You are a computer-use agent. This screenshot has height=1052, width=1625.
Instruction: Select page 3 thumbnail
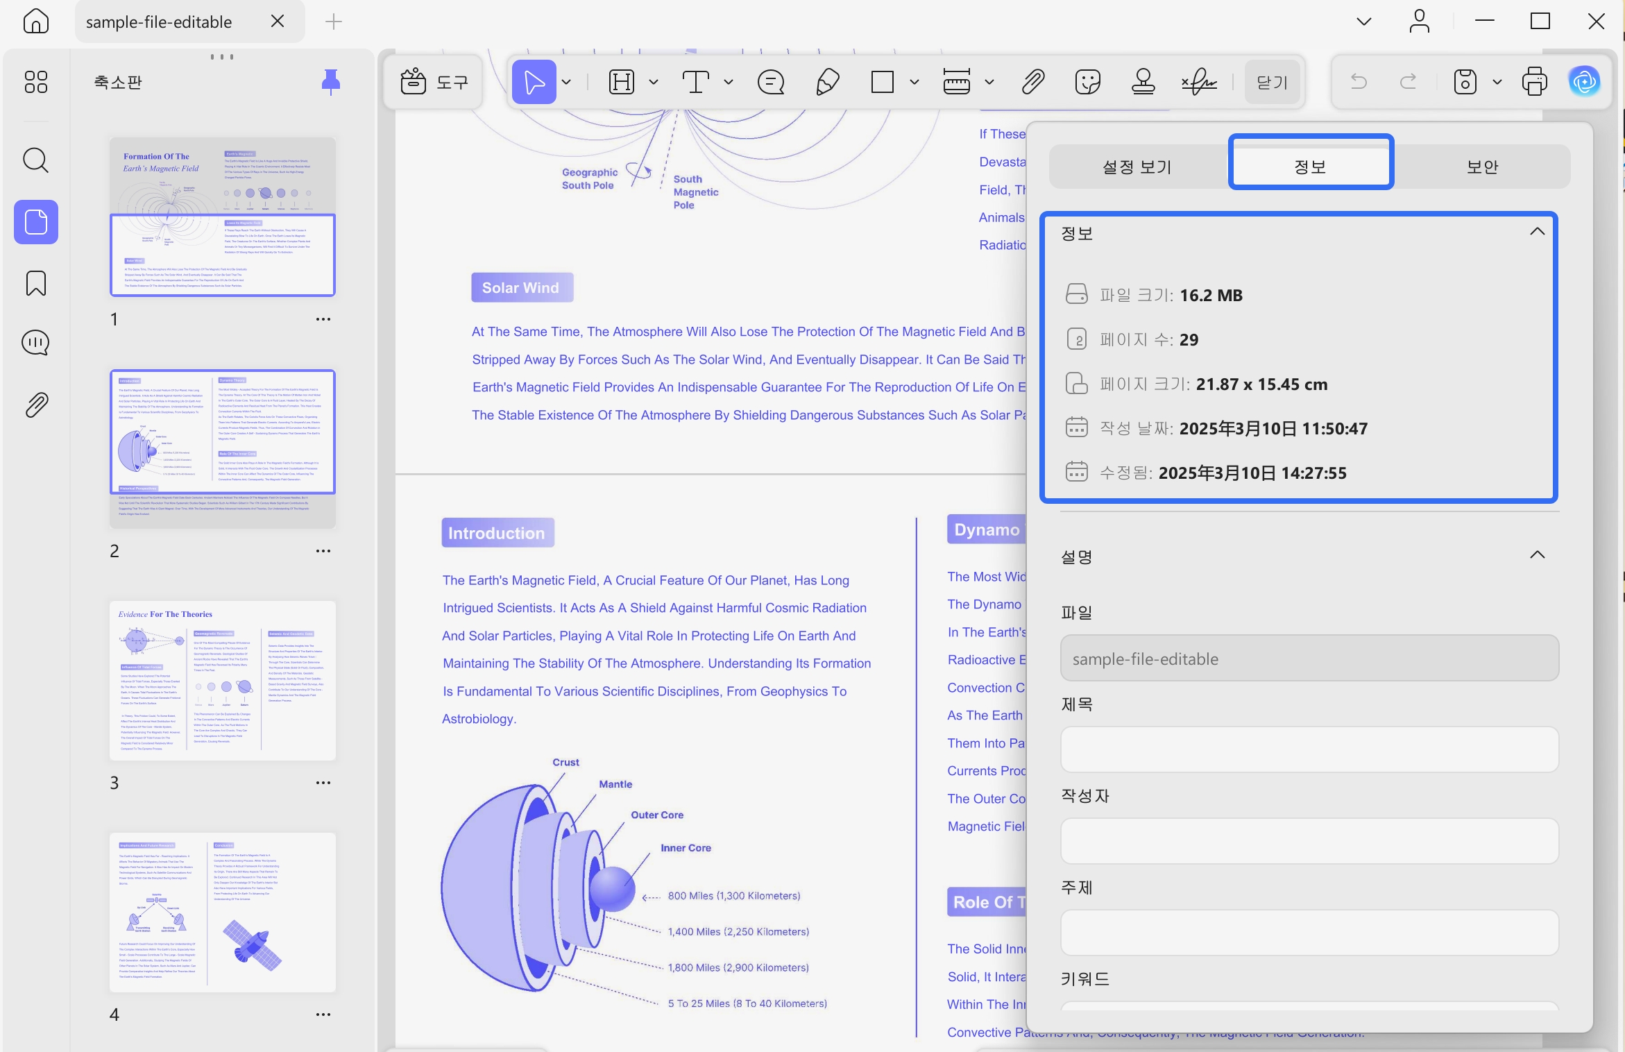click(x=223, y=681)
